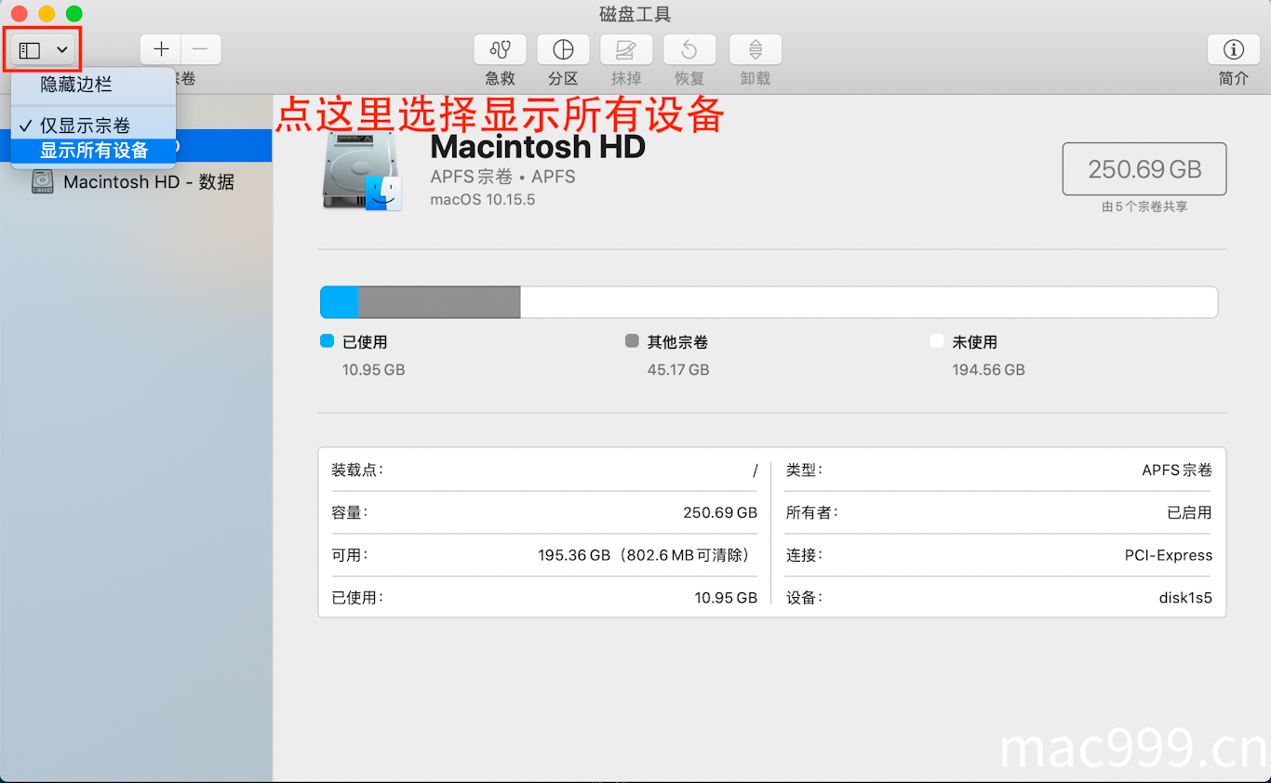The width and height of the screenshot is (1271, 783).
Task: Choose 隐藏边栏 from the view menu
Action: [76, 85]
